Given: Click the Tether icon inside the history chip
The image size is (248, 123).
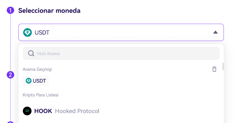Looking at the screenshot, I should click(29, 81).
